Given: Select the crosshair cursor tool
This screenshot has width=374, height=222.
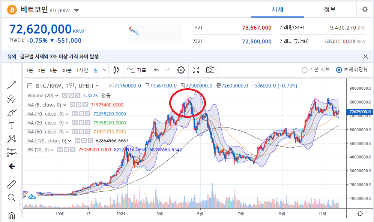Looking at the screenshot, I should (x=12, y=71).
